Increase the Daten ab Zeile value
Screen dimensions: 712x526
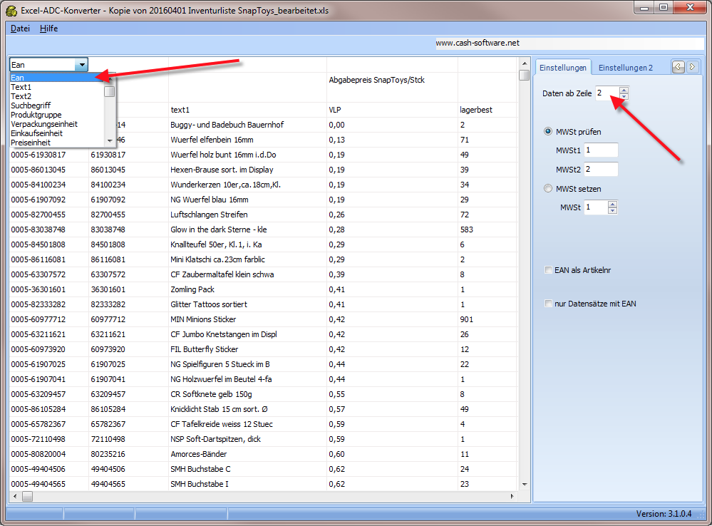[x=624, y=90]
